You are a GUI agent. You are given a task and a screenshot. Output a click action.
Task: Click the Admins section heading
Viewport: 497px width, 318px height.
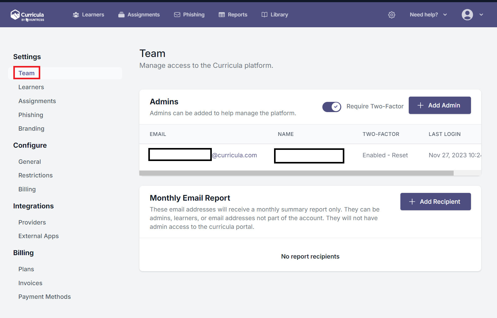(164, 102)
